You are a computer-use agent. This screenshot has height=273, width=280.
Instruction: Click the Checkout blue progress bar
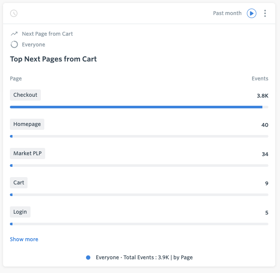[136, 107]
